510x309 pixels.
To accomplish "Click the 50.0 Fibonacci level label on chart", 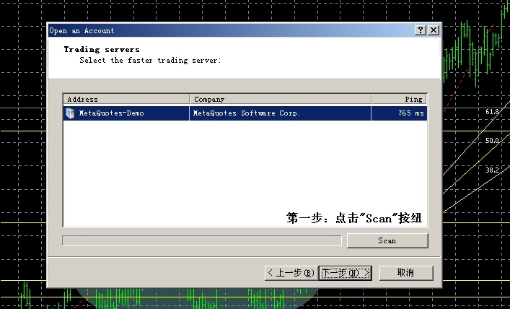I will [x=492, y=141].
